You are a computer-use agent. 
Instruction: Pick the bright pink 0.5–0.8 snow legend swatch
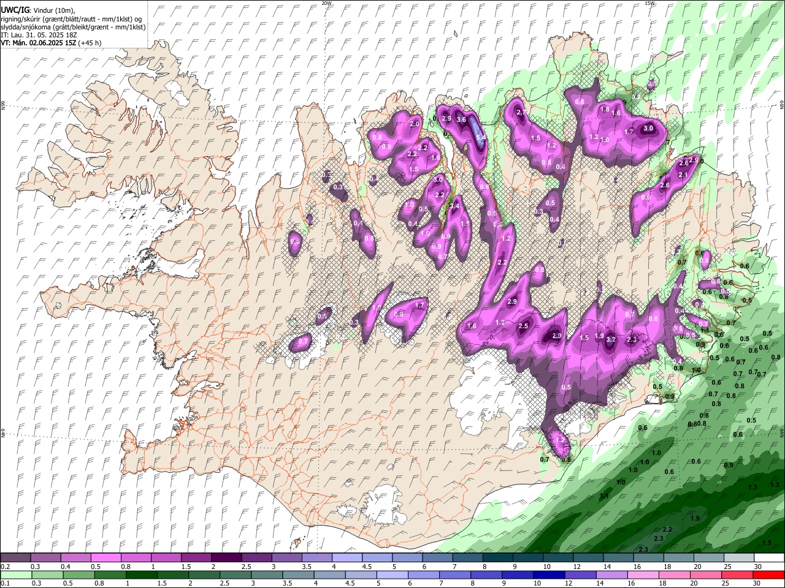click(x=105, y=558)
